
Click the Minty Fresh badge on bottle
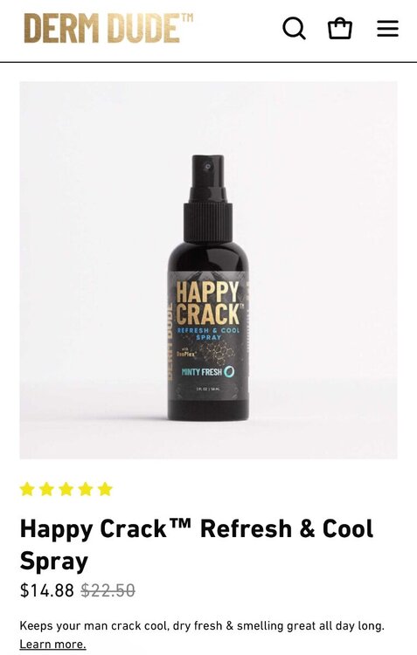[x=208, y=371]
